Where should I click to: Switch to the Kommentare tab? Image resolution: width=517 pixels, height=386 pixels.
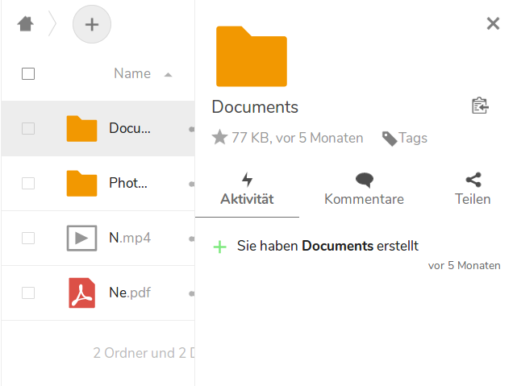tap(364, 189)
